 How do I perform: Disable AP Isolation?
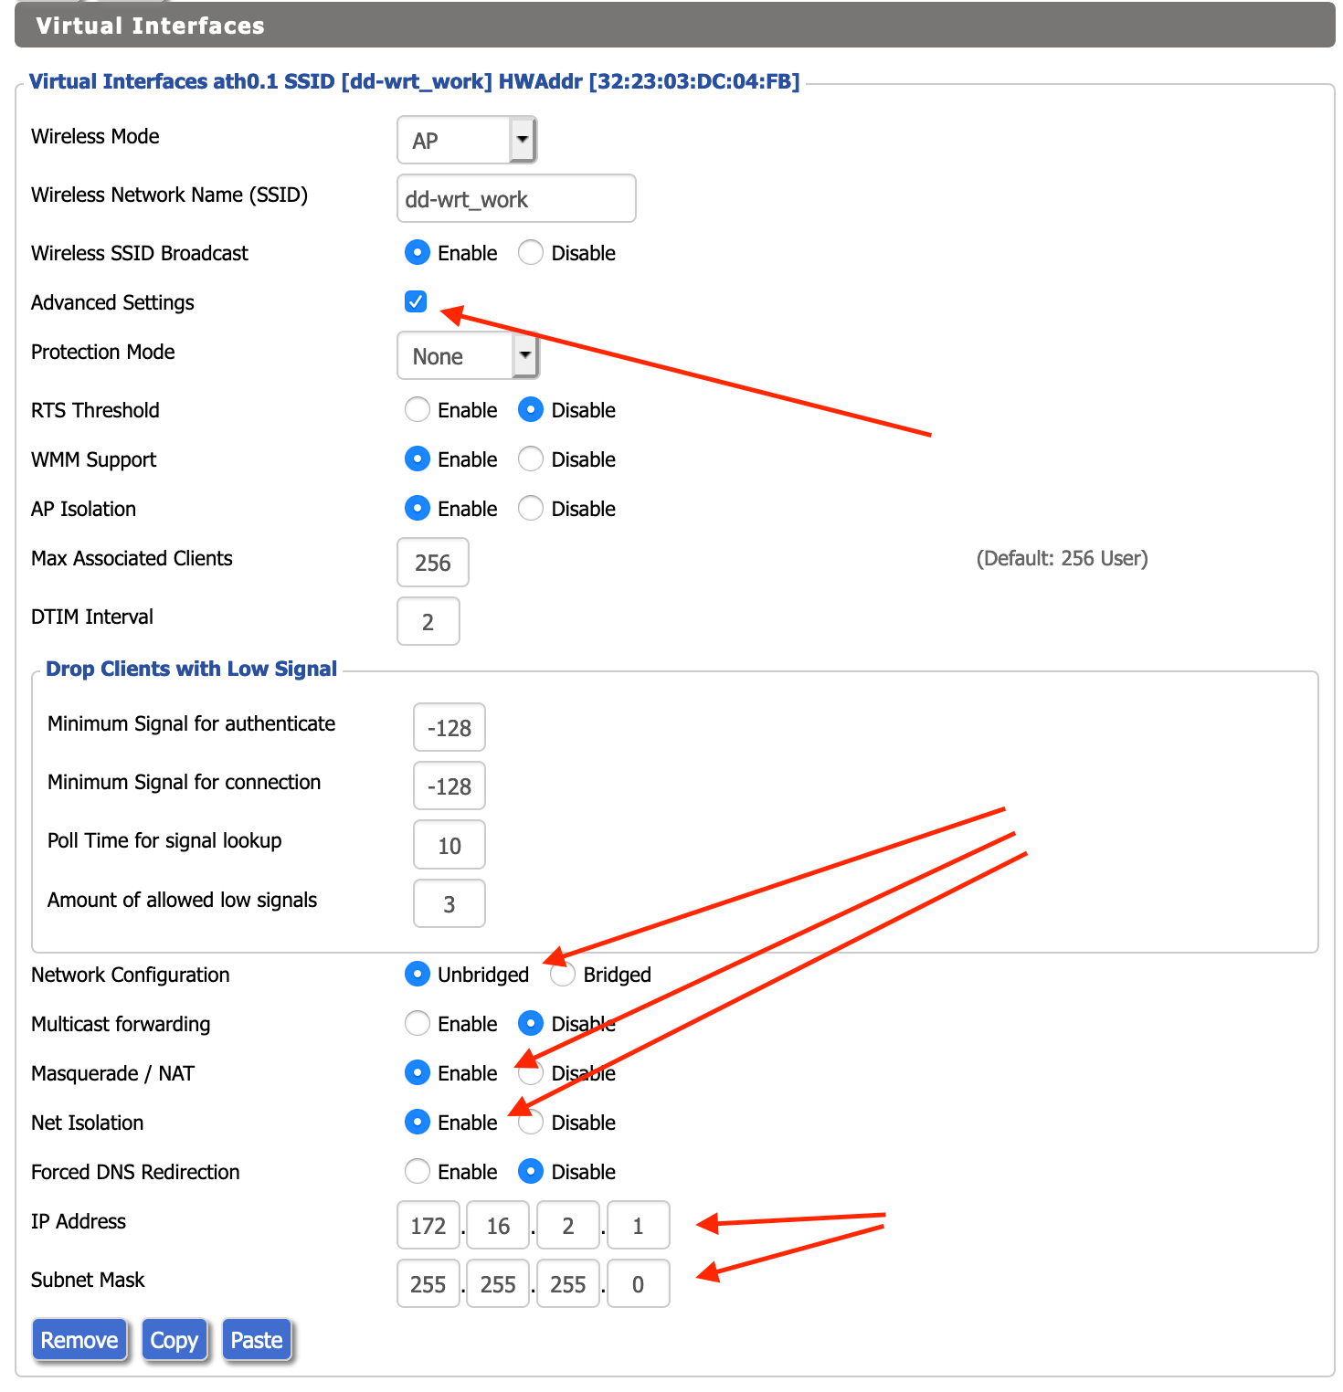click(x=531, y=508)
